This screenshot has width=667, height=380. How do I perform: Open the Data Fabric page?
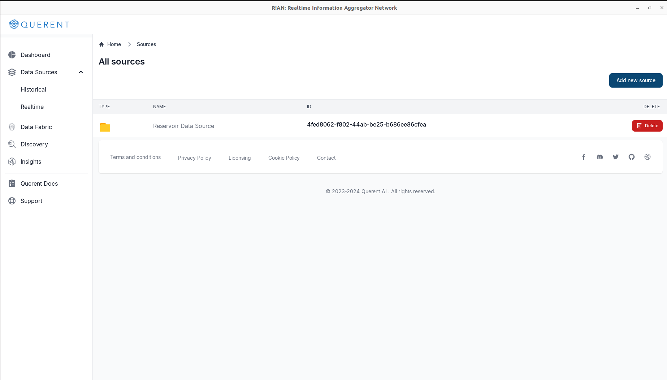coord(36,127)
